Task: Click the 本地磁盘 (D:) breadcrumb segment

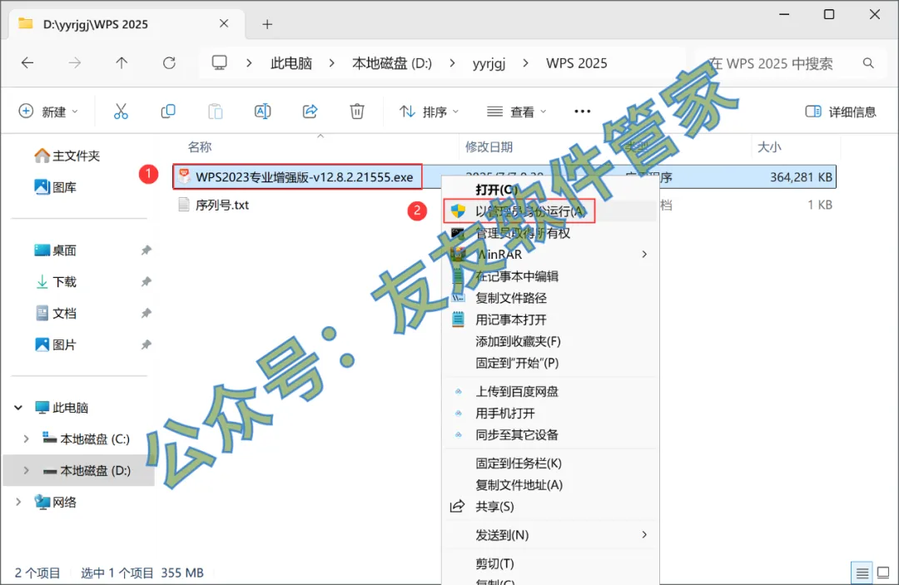Action: tap(392, 63)
